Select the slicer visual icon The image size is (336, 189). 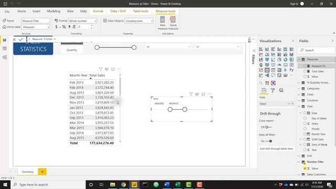pos(267,70)
